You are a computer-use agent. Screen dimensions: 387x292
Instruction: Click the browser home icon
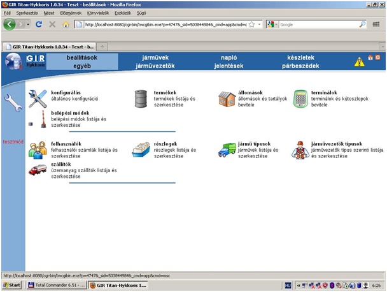[x=66, y=24]
